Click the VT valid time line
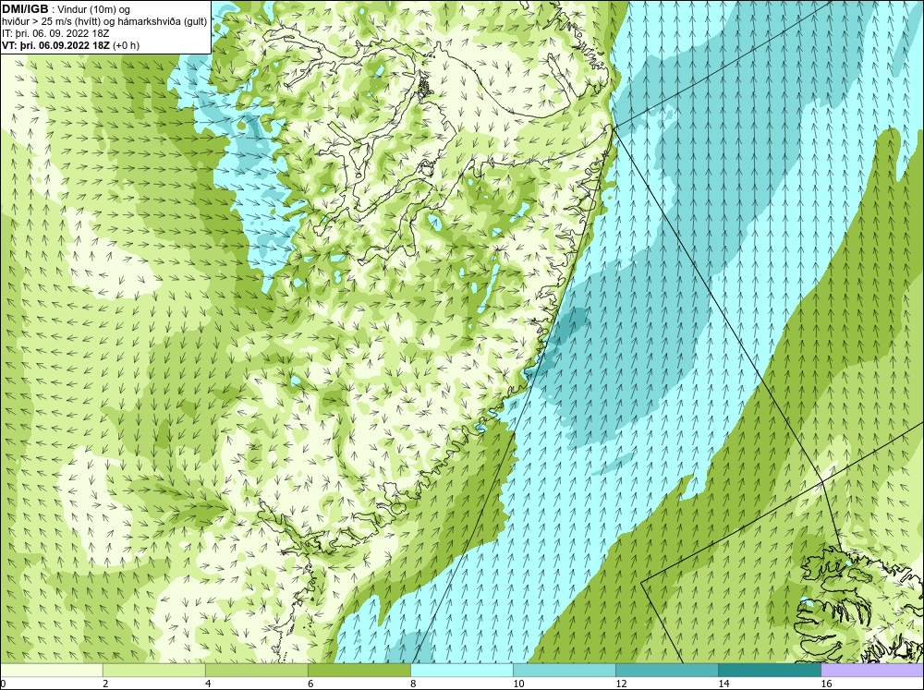The height and width of the screenshot is (690, 924). (71, 45)
